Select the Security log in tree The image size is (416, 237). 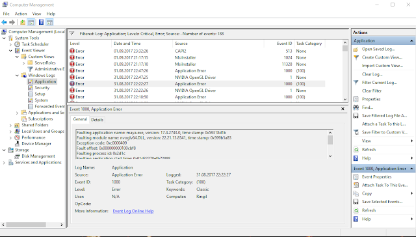[42, 88]
